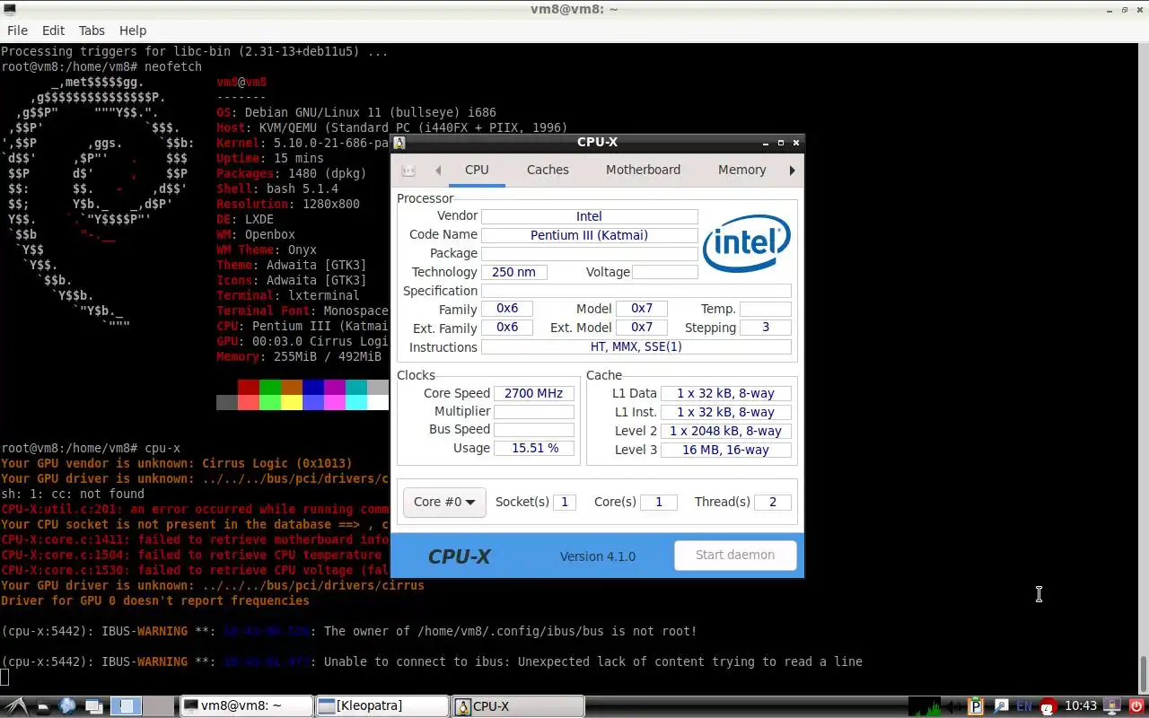1149x718 pixels.
Task: Click the Intel logo in CPU-X
Action: coord(747,242)
